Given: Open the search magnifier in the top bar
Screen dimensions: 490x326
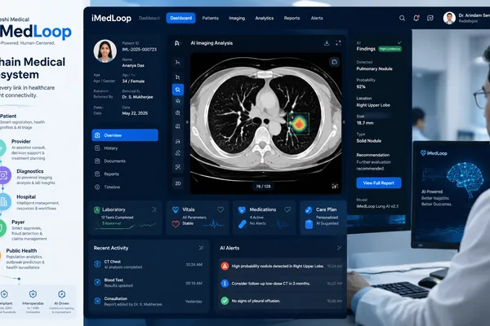Looking at the screenshot, I should pyautogui.click(x=402, y=18).
